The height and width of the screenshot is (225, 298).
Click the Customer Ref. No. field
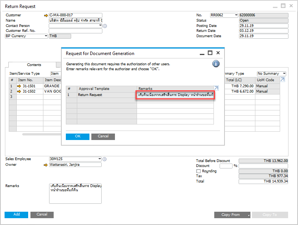point(75,31)
